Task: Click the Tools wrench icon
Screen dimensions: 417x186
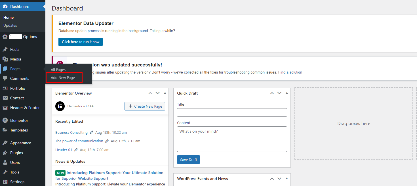Action: [x=5, y=172]
